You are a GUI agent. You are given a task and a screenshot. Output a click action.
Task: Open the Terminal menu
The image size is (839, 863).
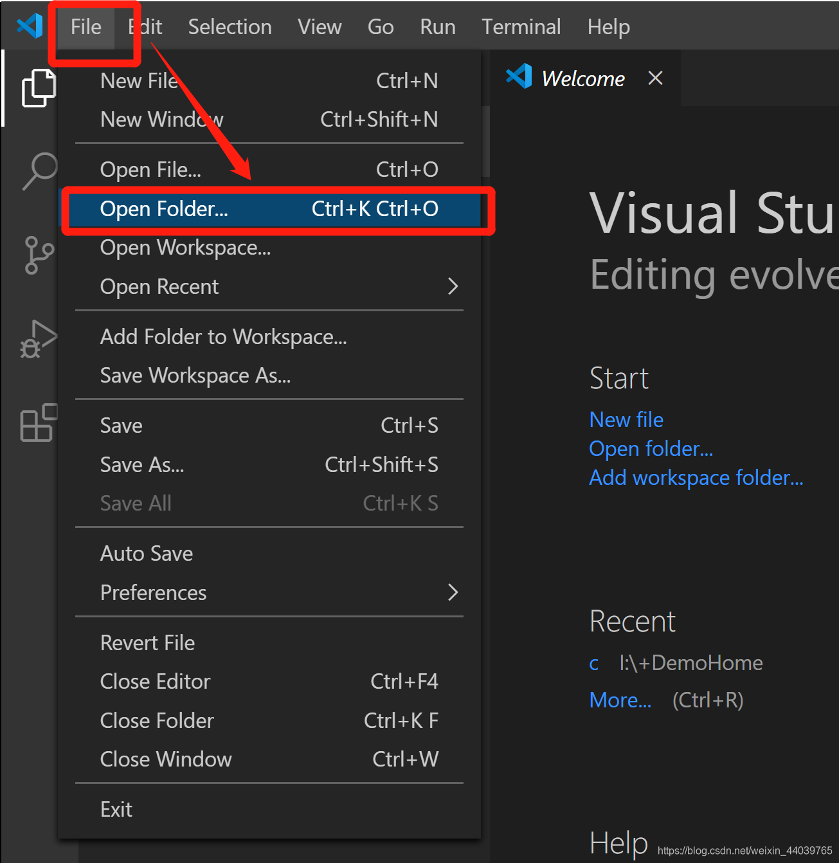521,27
